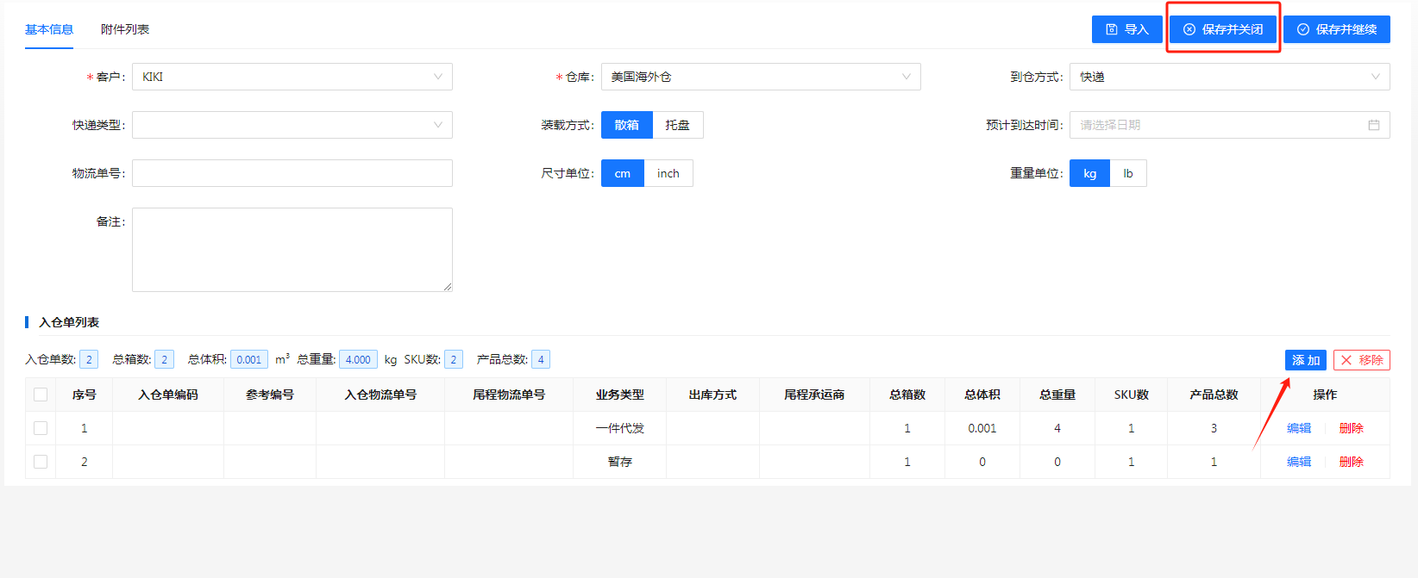Viewport: 1418px width, 578px height.
Task: Select 托盘 loading method
Action: click(678, 125)
